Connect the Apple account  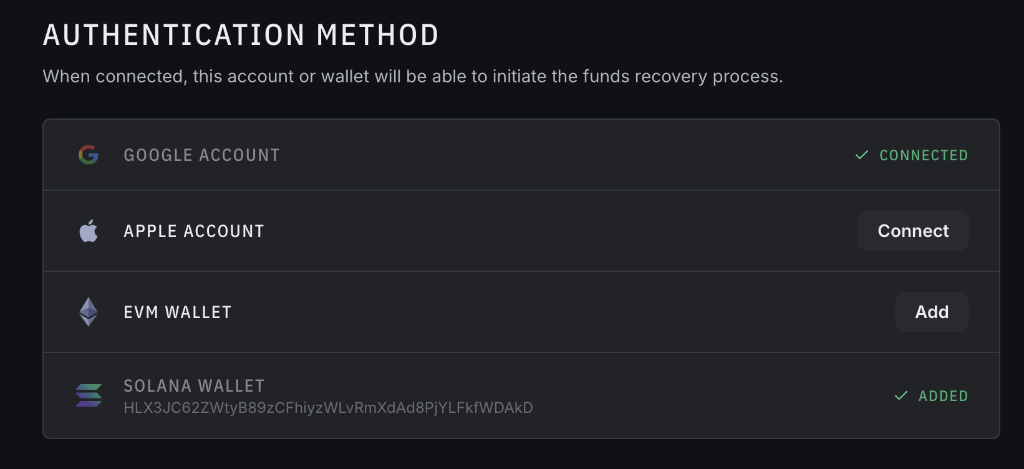pyautogui.click(x=912, y=231)
